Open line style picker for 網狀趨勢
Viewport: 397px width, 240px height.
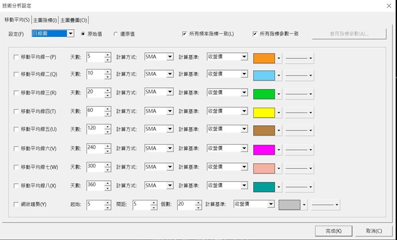pyautogui.click(x=325, y=204)
